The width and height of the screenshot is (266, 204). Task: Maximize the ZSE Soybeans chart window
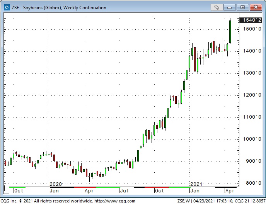(x=242, y=7)
